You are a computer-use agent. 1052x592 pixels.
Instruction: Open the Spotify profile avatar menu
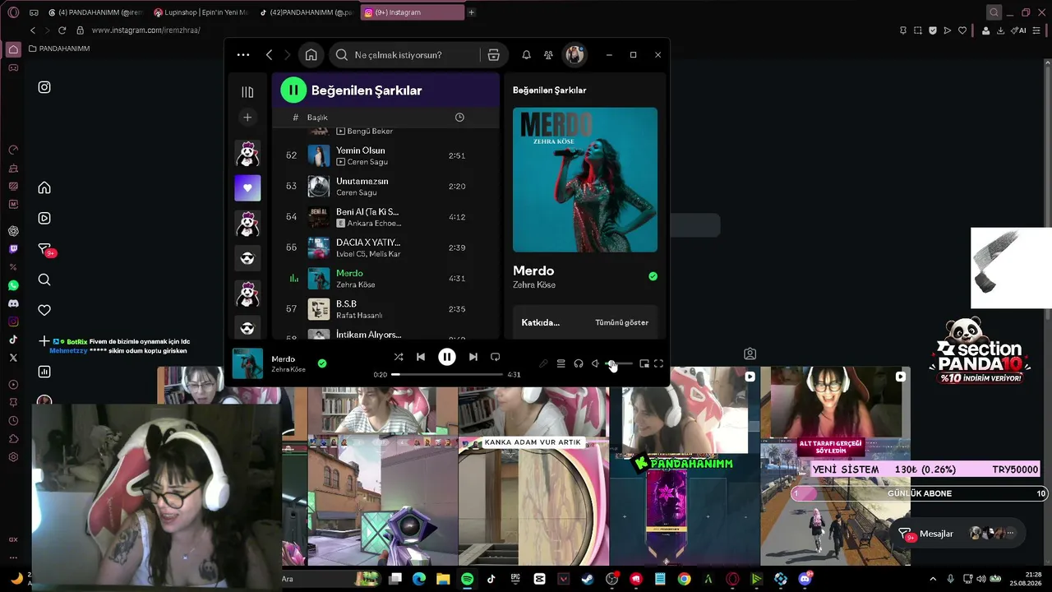[574, 55]
